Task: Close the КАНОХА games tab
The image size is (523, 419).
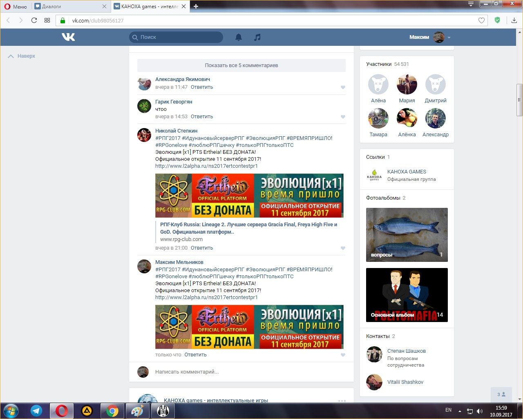Action: [183, 7]
